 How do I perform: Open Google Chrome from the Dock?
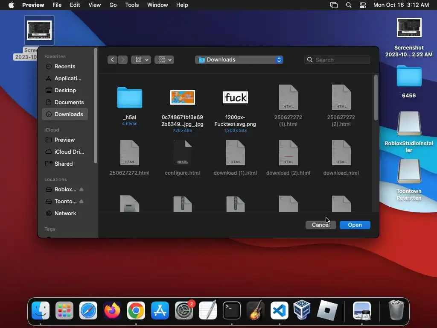136,310
